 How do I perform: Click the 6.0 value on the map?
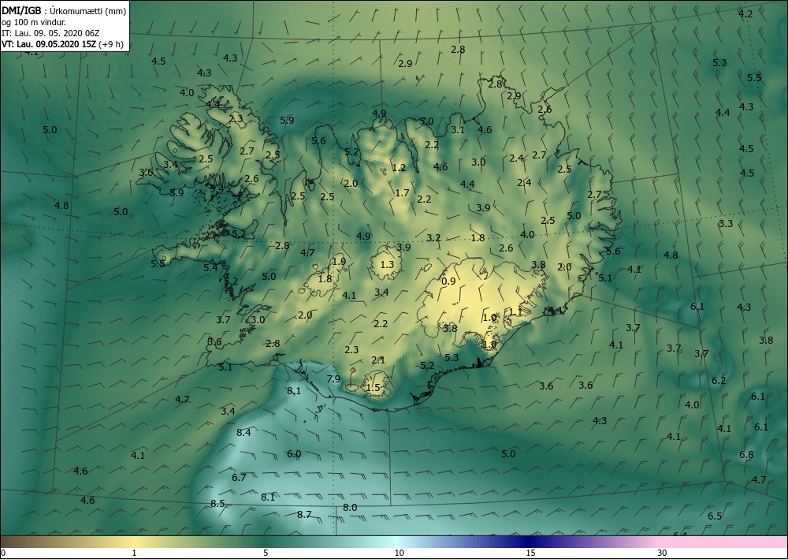pyautogui.click(x=294, y=454)
